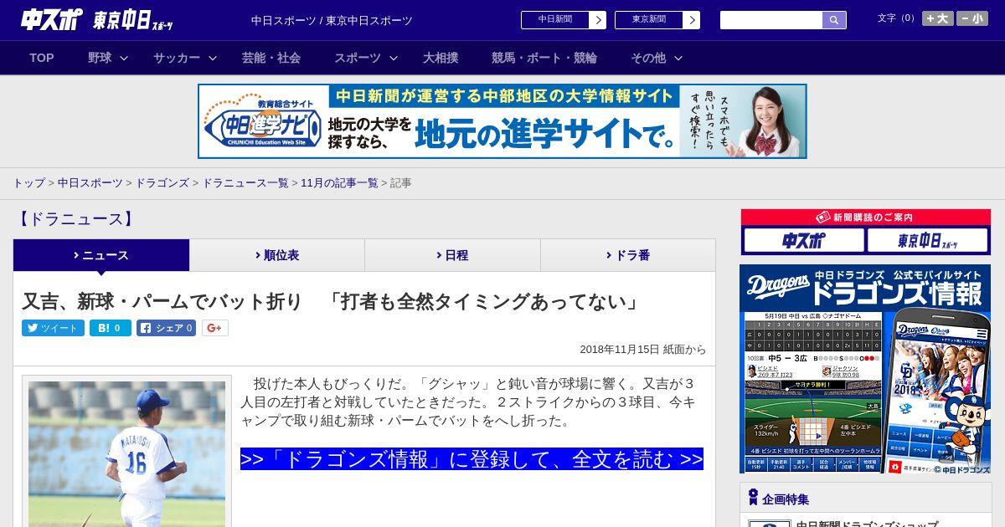Open the 野球 navigation menu
The width and height of the screenshot is (1005, 527).
100,58
